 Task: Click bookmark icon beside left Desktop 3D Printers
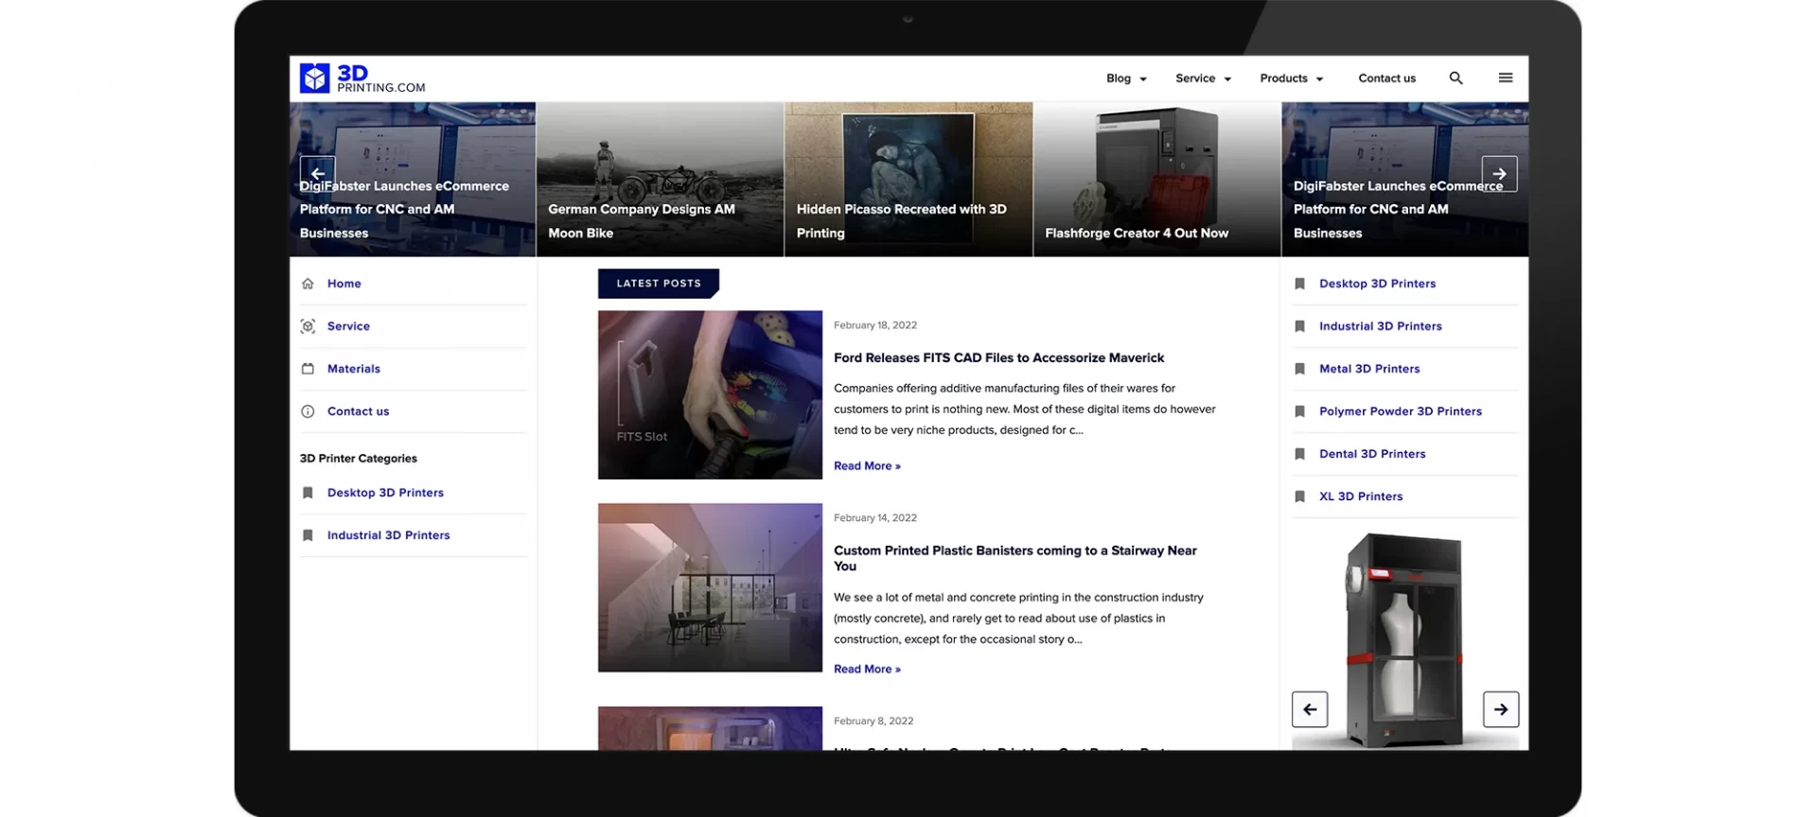[x=308, y=493]
